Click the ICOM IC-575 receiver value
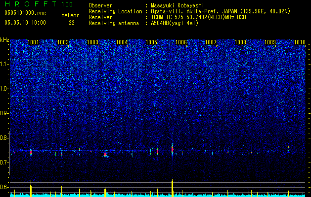The image size is (311, 197). (198, 18)
